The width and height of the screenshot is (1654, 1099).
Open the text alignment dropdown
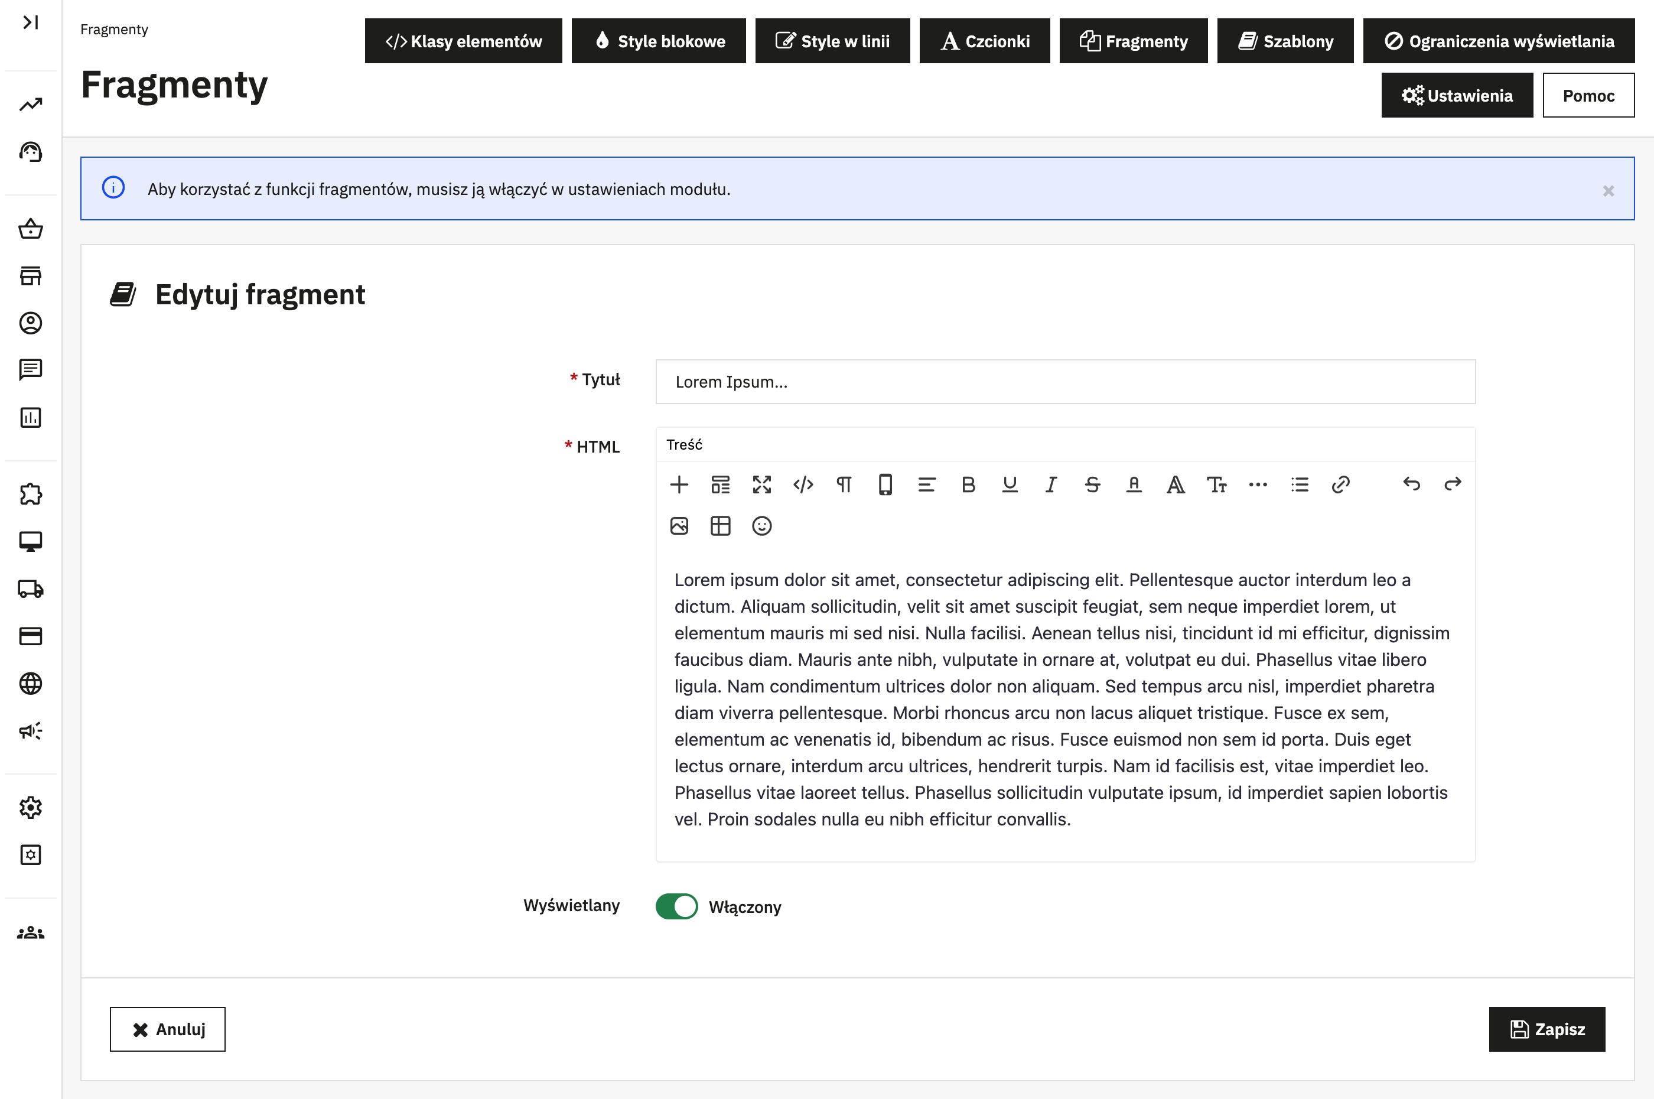[x=926, y=485]
